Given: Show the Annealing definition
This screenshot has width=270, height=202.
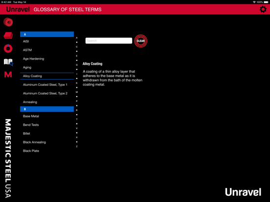Looking at the screenshot, I should 47,102.
